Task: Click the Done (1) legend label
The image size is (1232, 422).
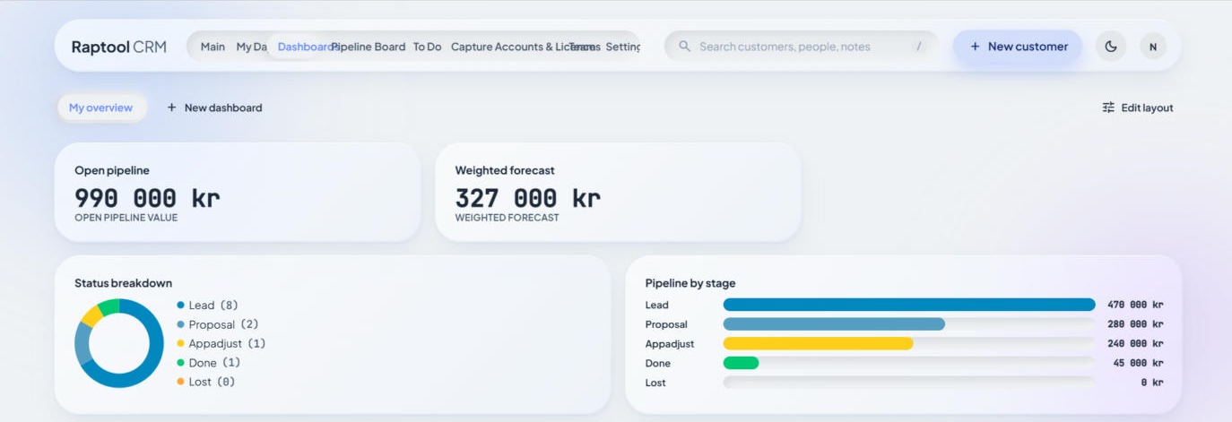Action: click(x=215, y=363)
